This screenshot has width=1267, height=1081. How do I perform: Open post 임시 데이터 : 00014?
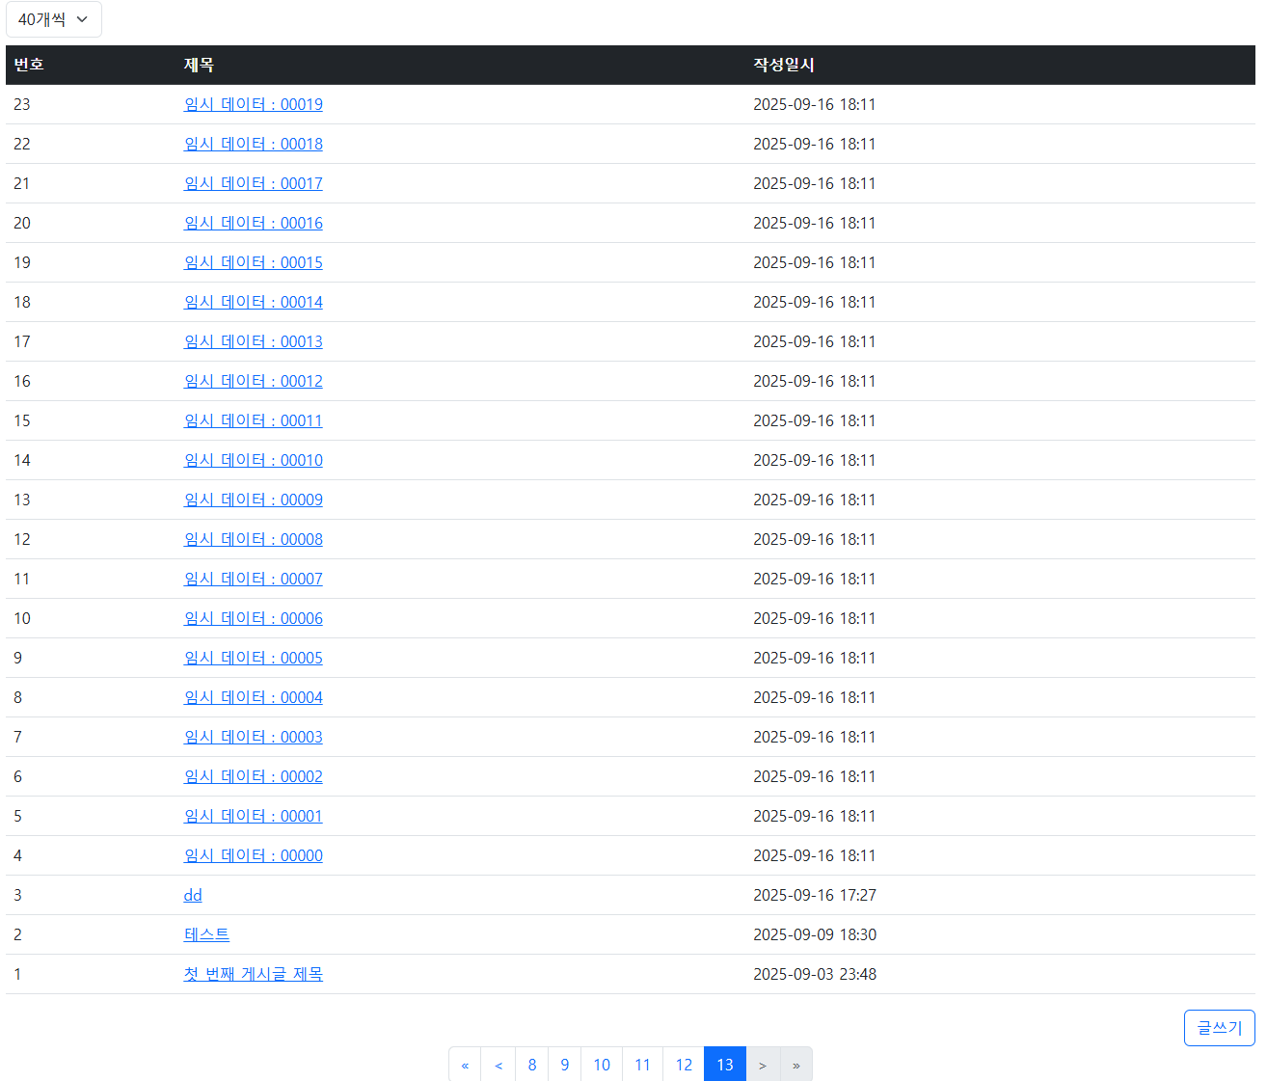(254, 302)
